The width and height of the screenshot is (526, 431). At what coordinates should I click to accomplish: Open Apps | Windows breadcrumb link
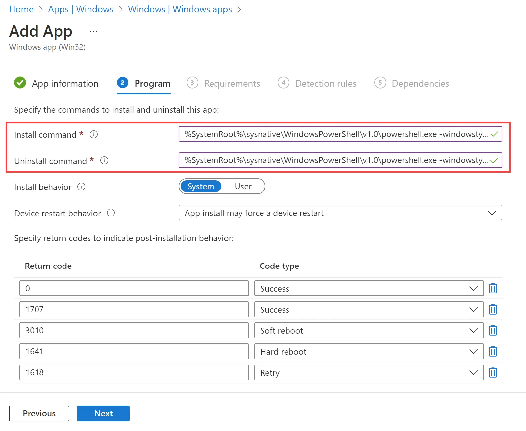click(x=81, y=9)
